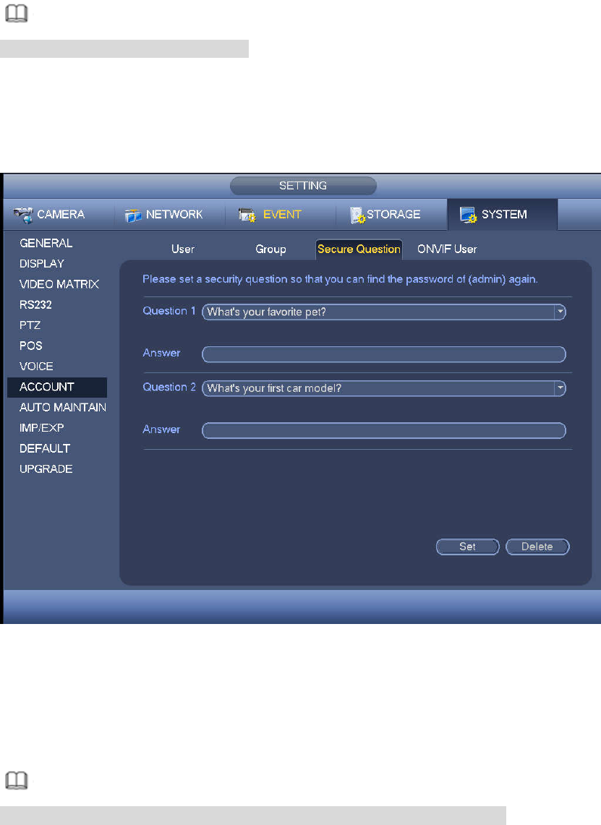
Task: Click the SYSTEM tab monitor icon
Action: pos(468,215)
